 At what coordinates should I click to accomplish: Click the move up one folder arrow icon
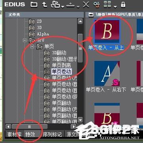45,5
